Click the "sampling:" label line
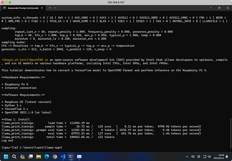The width and height of the screenshot is (232, 161). (9, 28)
